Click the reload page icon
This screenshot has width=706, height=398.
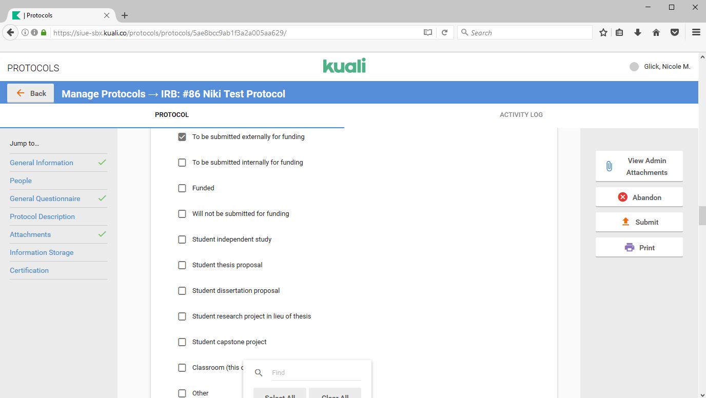pos(445,32)
